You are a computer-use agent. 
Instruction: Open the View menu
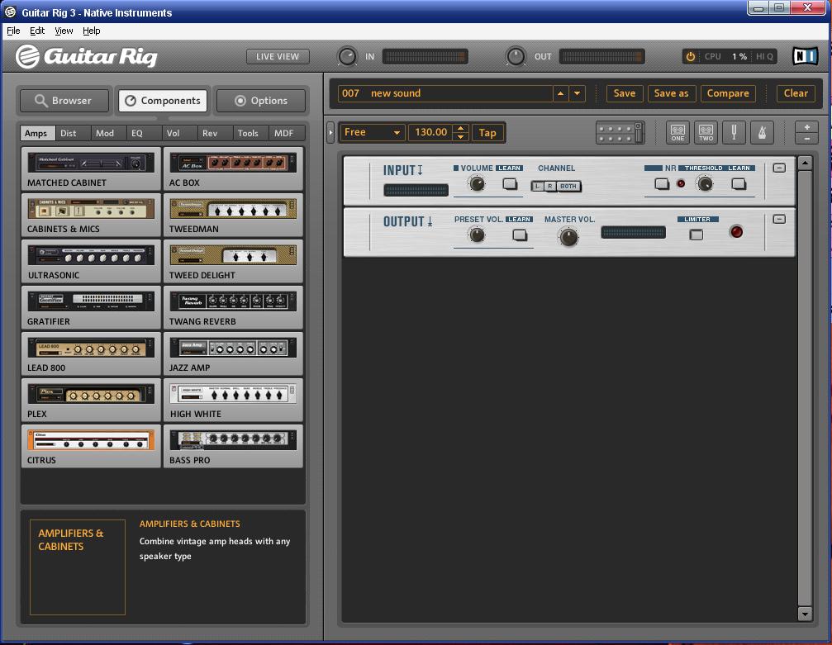(x=64, y=31)
